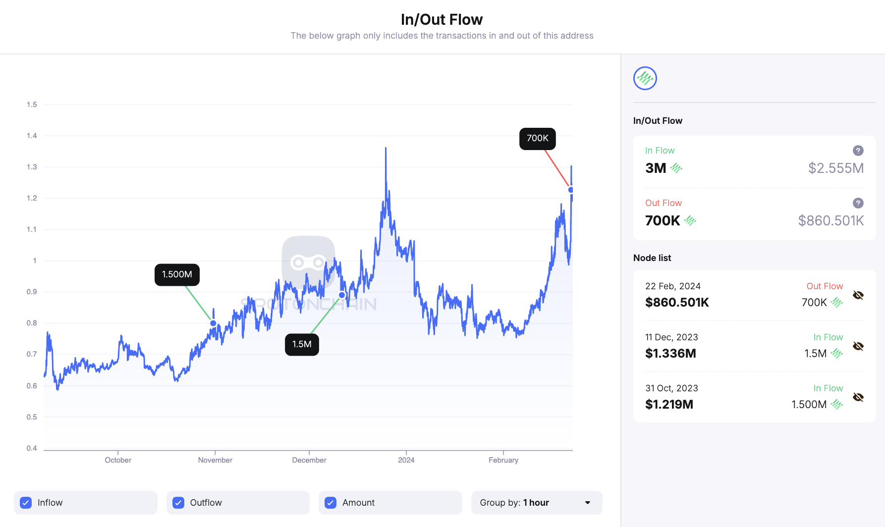This screenshot has width=885, height=527.
Task: Show the hidden 22 Feb 2024 node
Action: (x=858, y=295)
